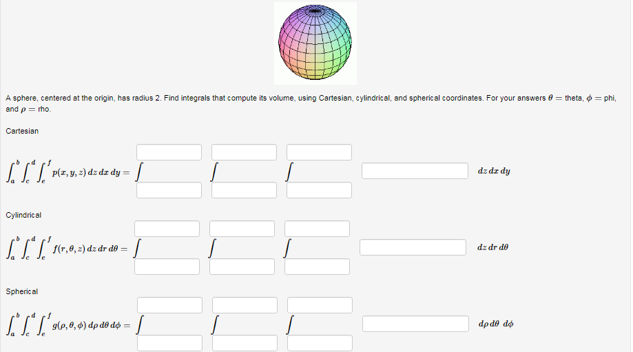Click the 'dz dx dy' differential text
This screenshot has height=352, width=633.
tap(494, 171)
